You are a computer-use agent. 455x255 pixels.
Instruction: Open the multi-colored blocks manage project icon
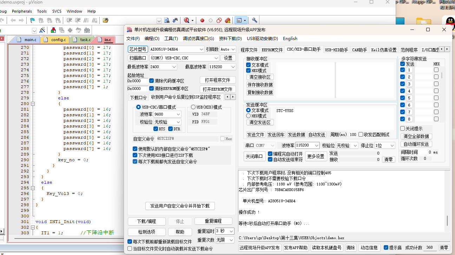coord(53,30)
